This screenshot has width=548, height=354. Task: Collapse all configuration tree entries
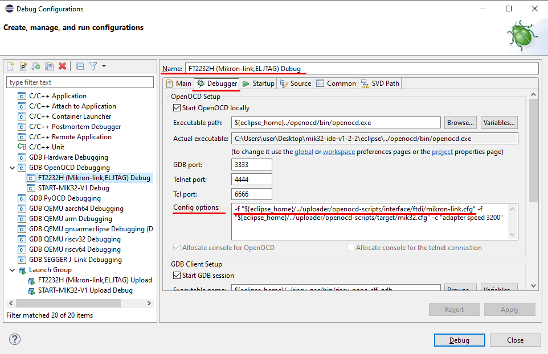point(80,66)
